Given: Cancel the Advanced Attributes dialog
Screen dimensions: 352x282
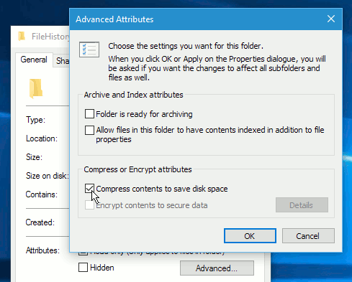Looking at the screenshot, I should 308,236.
